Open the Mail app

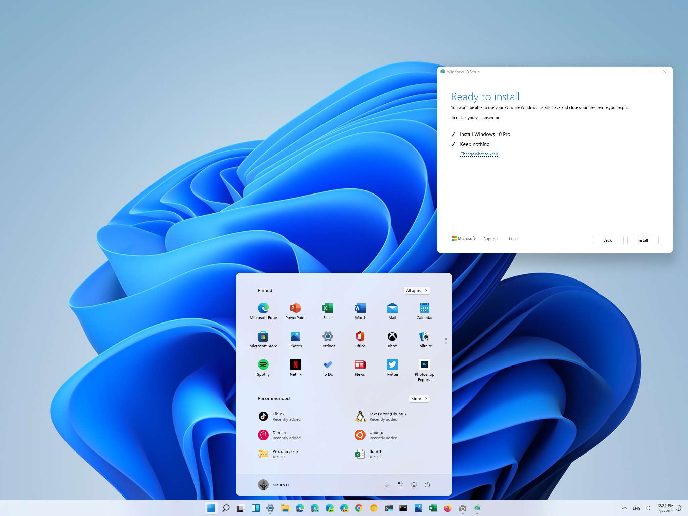pyautogui.click(x=392, y=311)
